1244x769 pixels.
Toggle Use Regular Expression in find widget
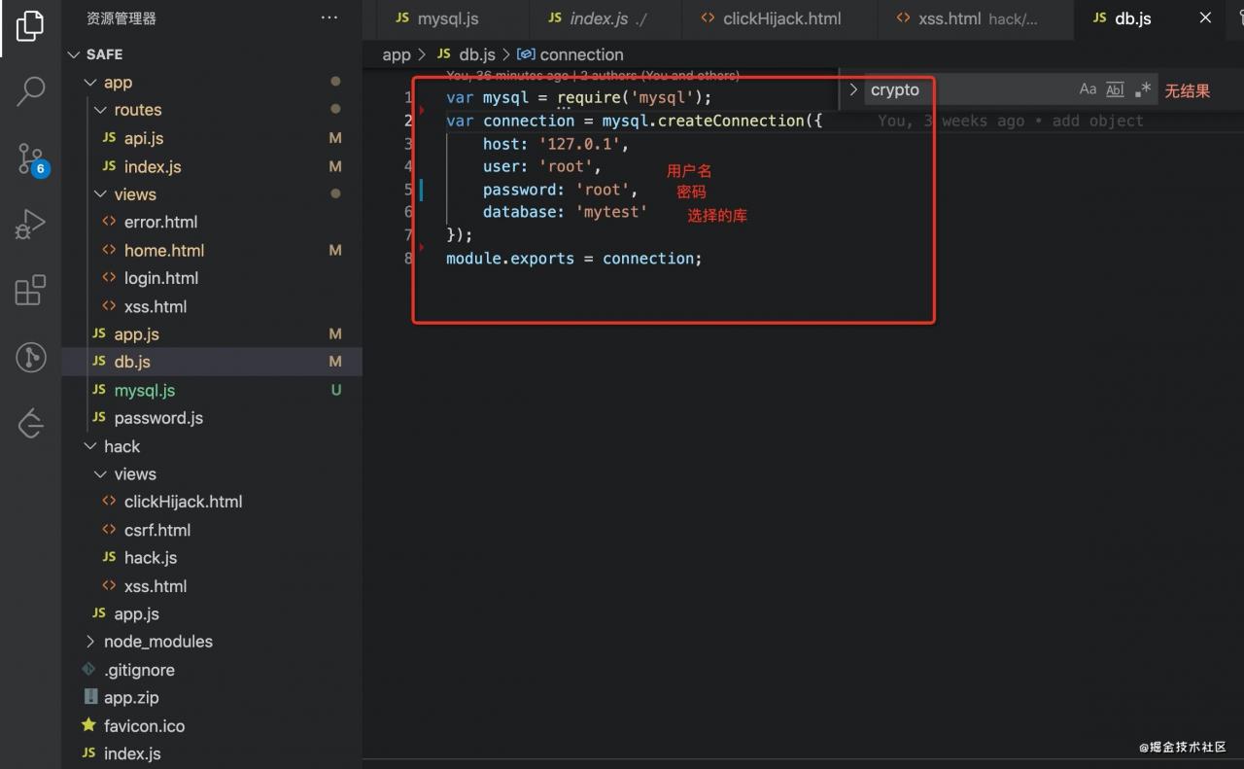click(1141, 88)
